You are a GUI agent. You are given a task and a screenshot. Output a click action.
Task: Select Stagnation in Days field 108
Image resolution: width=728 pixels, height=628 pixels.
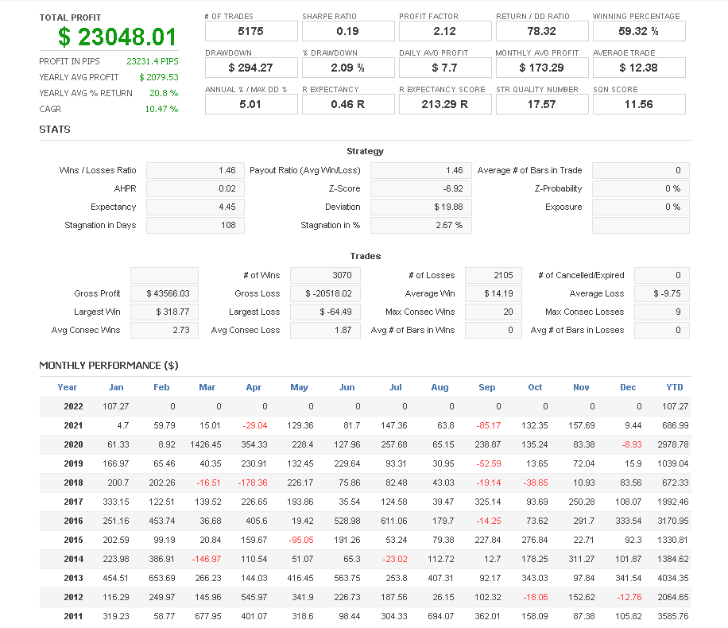[x=196, y=225]
